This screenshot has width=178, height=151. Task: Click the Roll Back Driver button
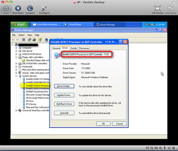(64, 104)
